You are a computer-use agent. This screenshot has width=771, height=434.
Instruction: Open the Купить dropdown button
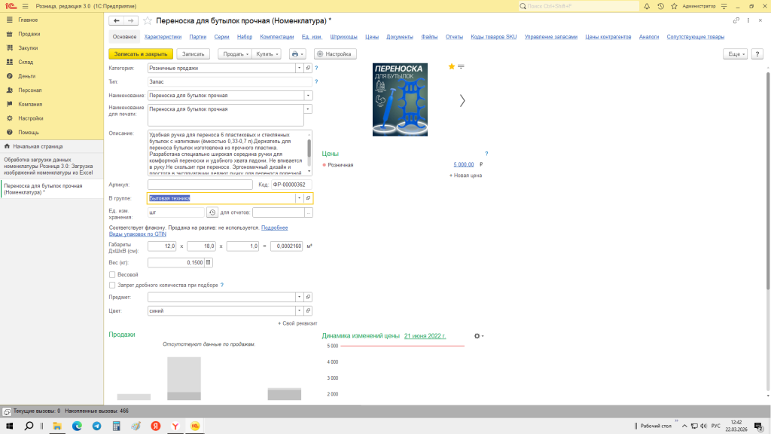click(x=267, y=54)
